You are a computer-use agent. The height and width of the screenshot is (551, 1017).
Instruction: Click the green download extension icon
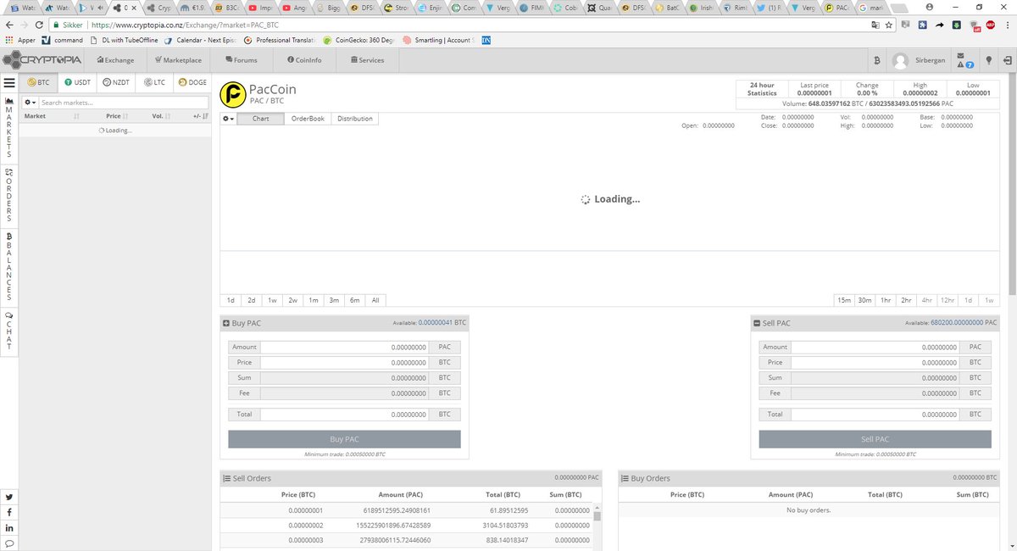click(957, 25)
